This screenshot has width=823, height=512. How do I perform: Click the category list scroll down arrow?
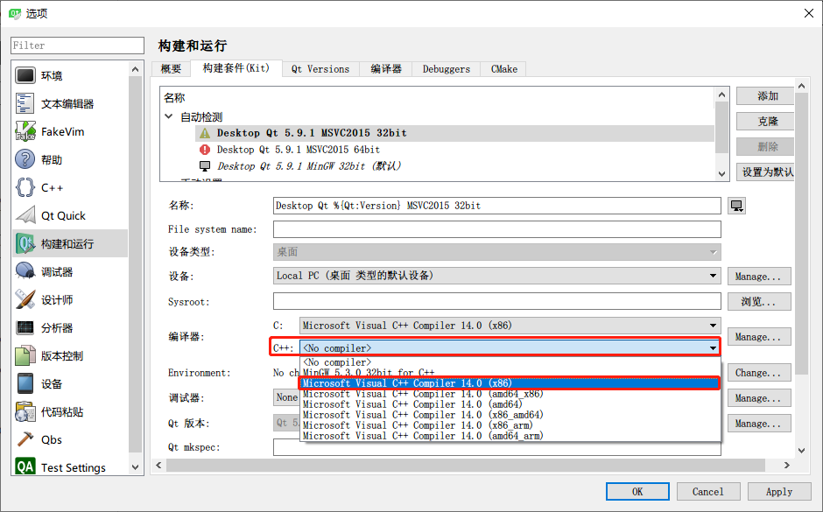(x=136, y=466)
